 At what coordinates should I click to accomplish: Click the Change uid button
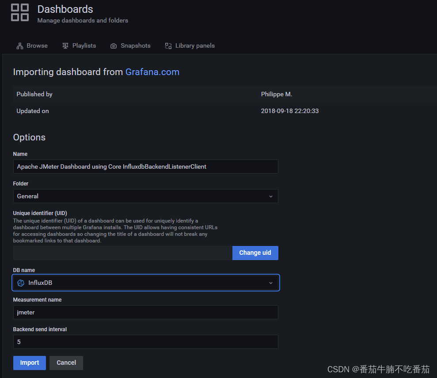[x=255, y=253]
